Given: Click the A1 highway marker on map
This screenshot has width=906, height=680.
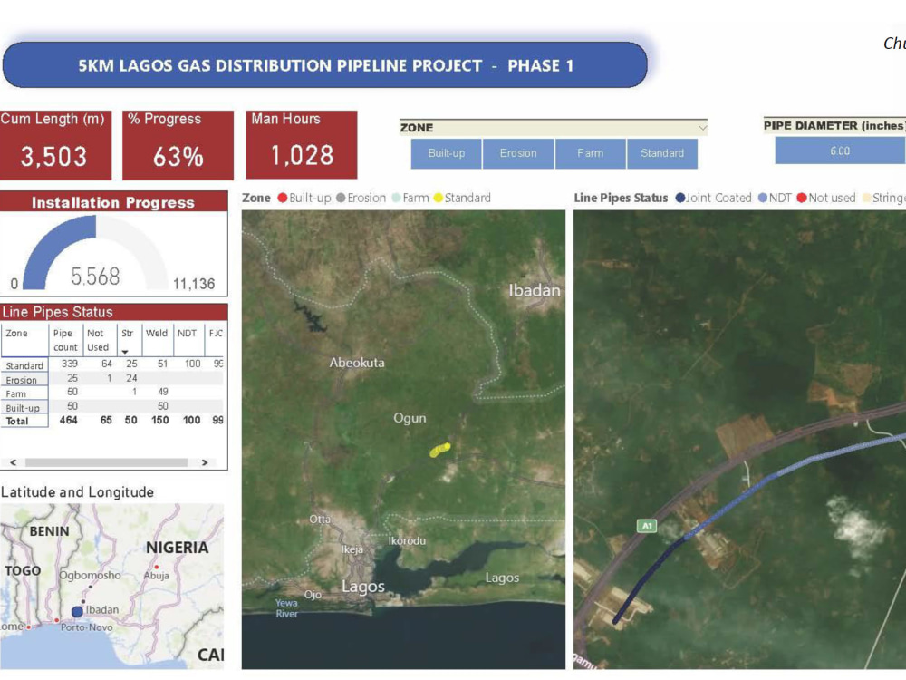Looking at the screenshot, I should 646,526.
